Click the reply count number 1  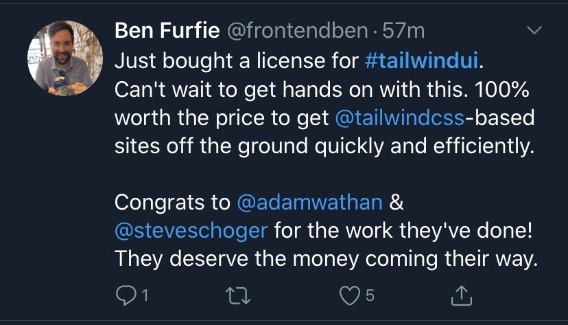pyautogui.click(x=145, y=295)
